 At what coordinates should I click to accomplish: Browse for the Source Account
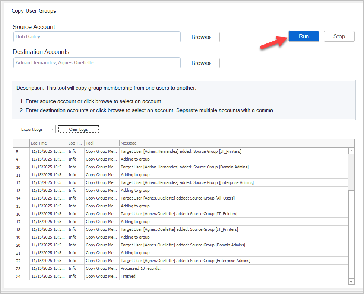[x=201, y=37]
